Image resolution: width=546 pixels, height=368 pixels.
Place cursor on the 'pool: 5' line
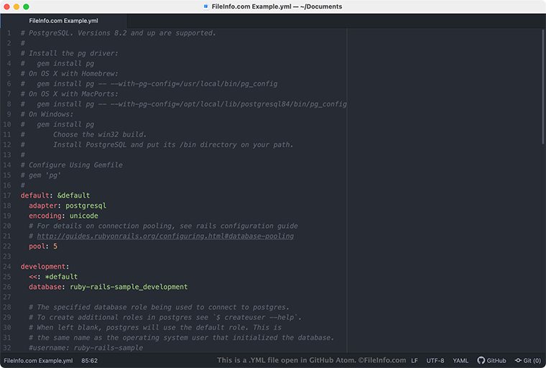[43, 246]
